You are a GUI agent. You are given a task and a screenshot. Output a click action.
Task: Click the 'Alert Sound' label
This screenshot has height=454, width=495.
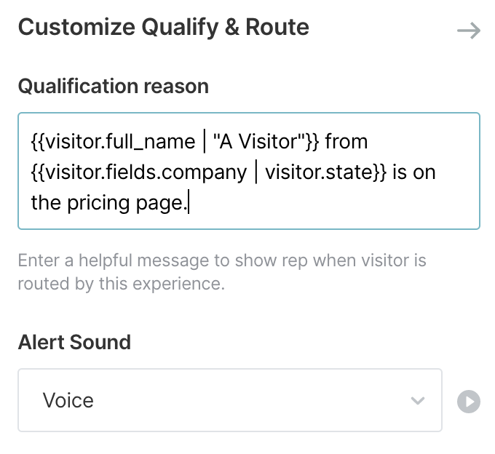(74, 342)
